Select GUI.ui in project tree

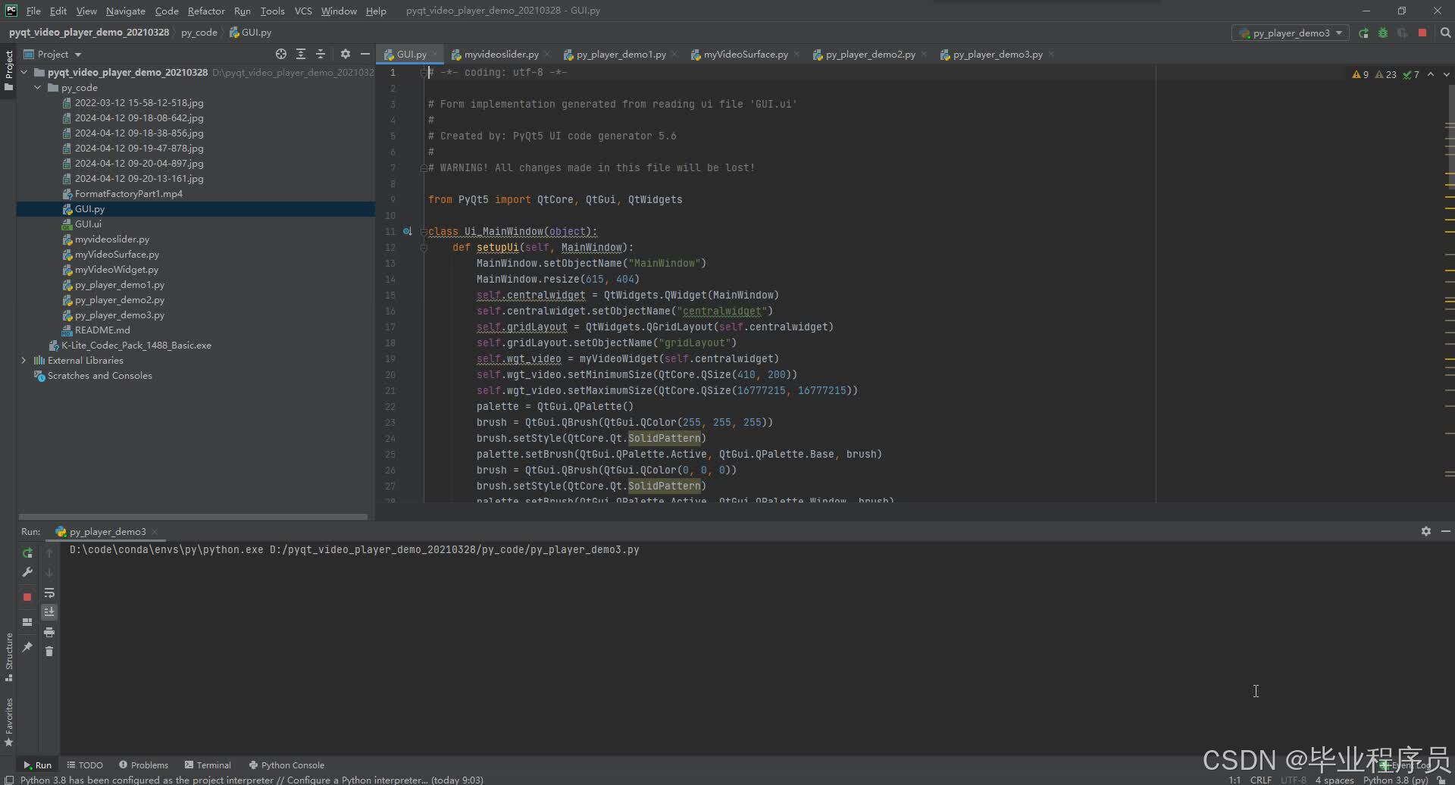click(88, 224)
